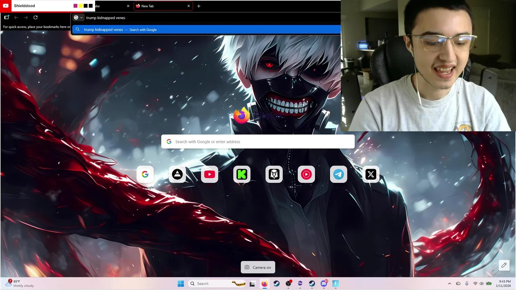
Task: Open the Google shortcut tile
Action: [145, 174]
